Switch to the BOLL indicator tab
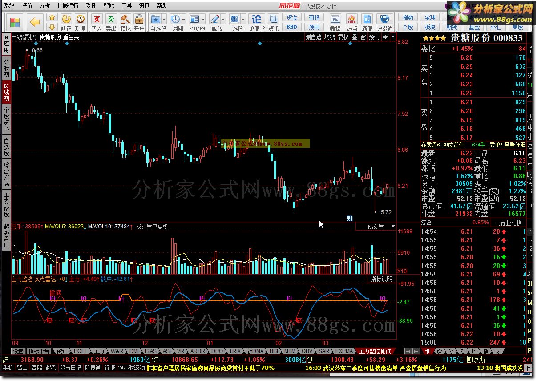 coord(81,351)
